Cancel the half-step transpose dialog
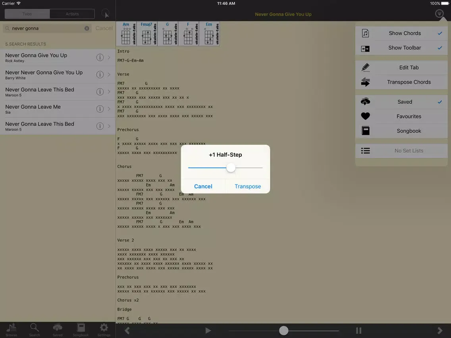This screenshot has width=451, height=338. [x=203, y=186]
